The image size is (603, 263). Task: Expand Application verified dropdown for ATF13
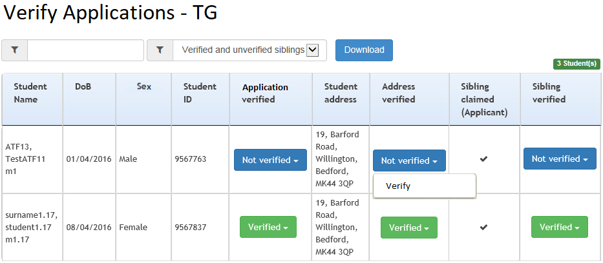[x=270, y=160]
